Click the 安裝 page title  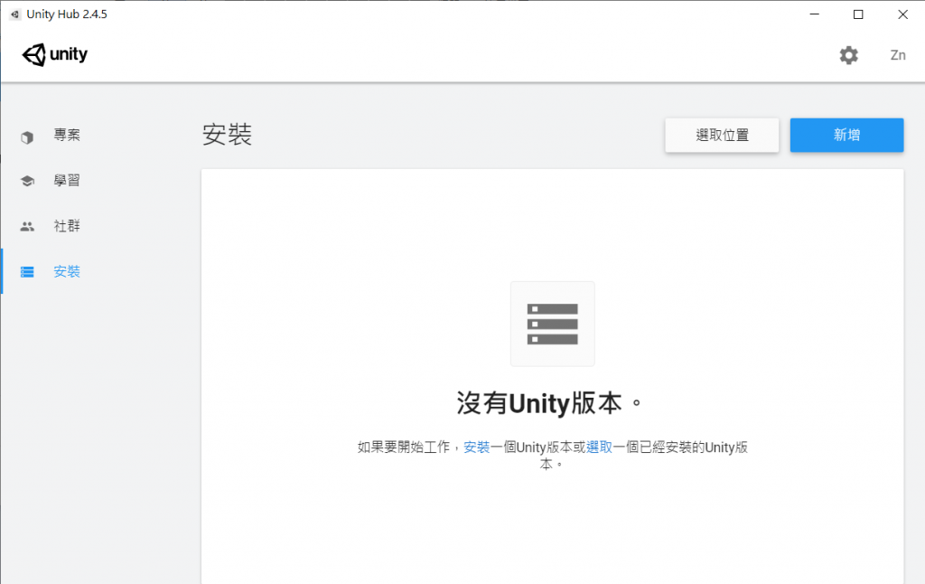pos(227,135)
